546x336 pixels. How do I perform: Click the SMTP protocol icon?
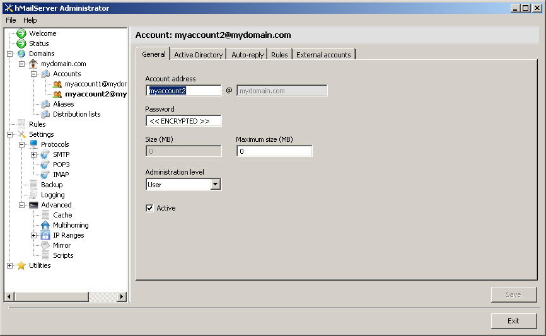tap(45, 154)
